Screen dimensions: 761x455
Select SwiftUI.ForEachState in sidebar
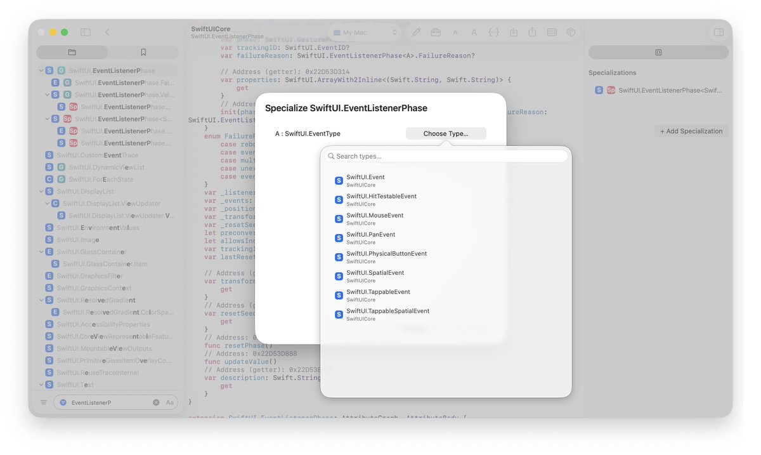pyautogui.click(x=108, y=179)
